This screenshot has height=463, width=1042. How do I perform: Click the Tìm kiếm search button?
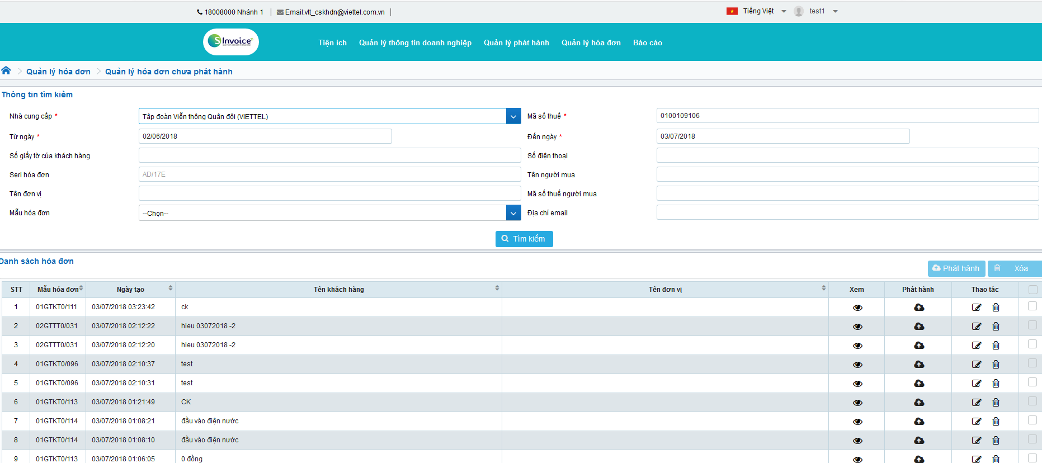pos(524,239)
